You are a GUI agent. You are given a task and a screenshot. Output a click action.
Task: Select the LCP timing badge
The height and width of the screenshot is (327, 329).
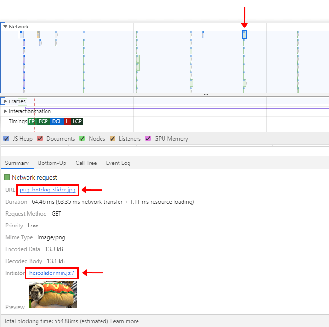pos(77,121)
